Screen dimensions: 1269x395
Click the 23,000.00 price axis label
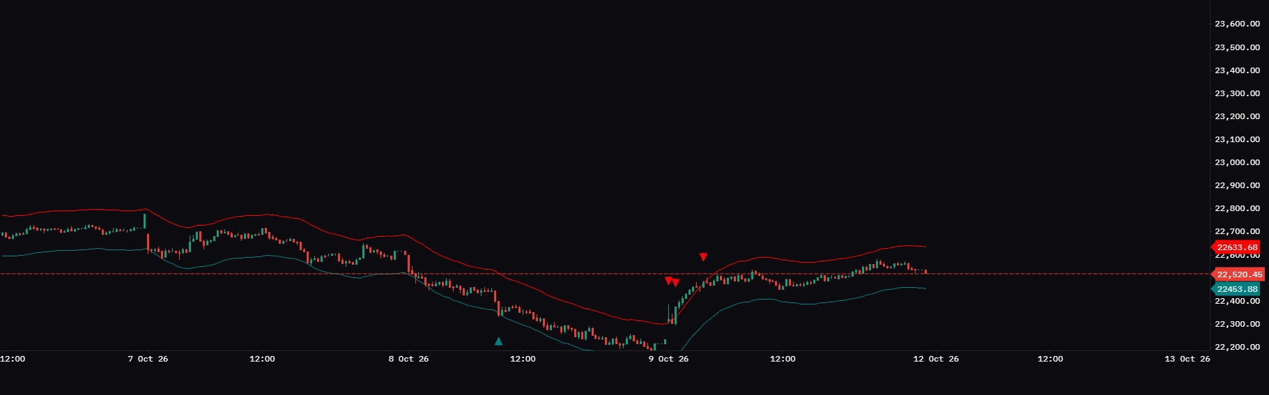pyautogui.click(x=1237, y=162)
